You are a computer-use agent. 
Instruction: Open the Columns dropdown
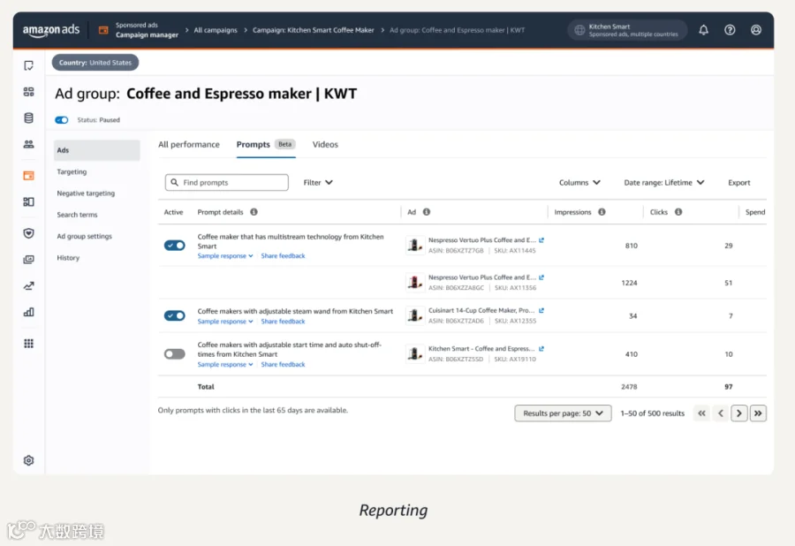tap(579, 183)
